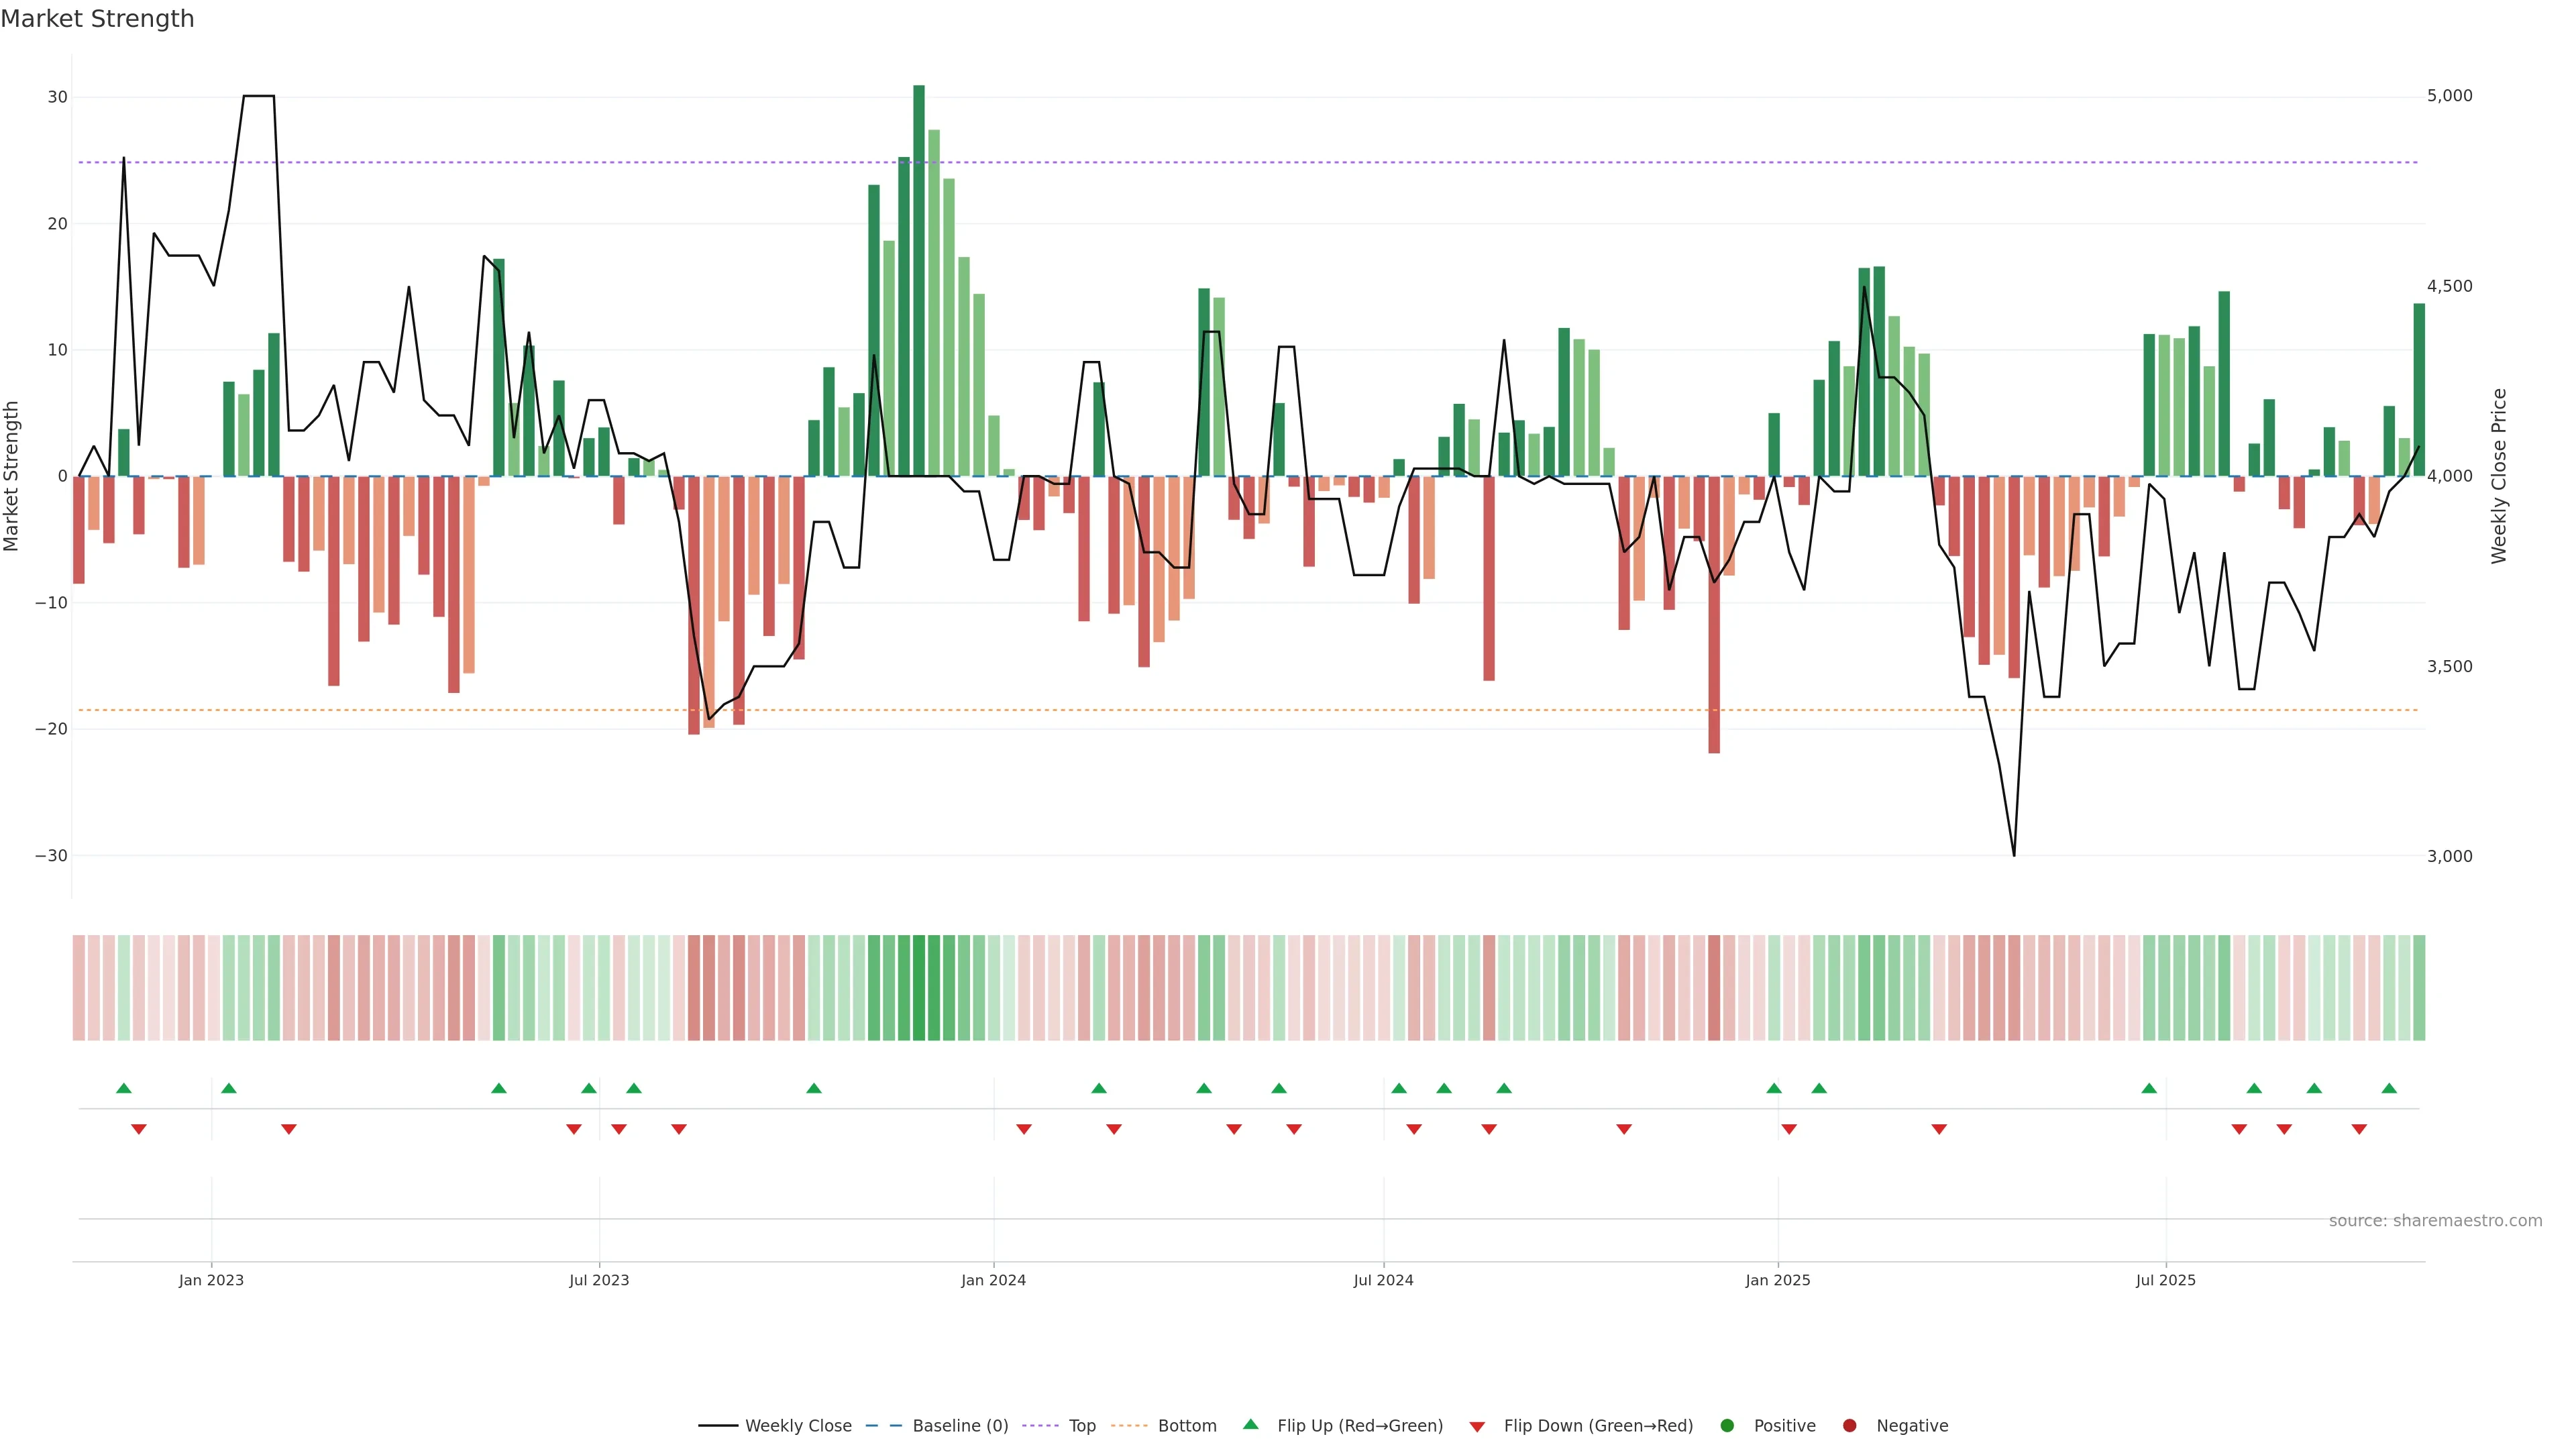Viewport: 2576px width, 1449px height.
Task: Click the tallest green bar near 30
Action: tap(919, 280)
